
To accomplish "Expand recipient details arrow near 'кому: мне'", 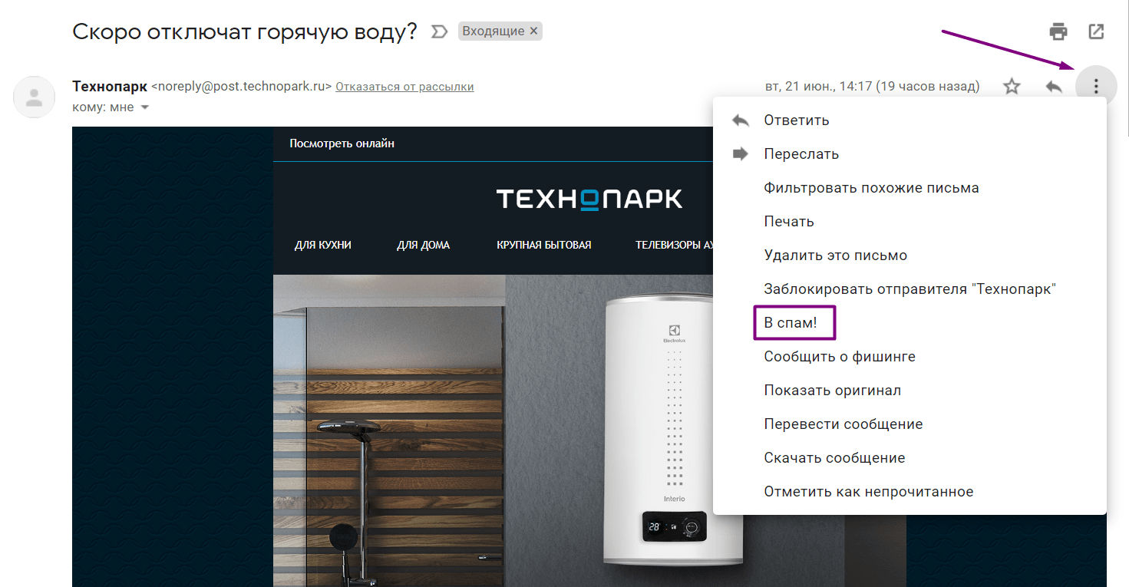I will [144, 107].
